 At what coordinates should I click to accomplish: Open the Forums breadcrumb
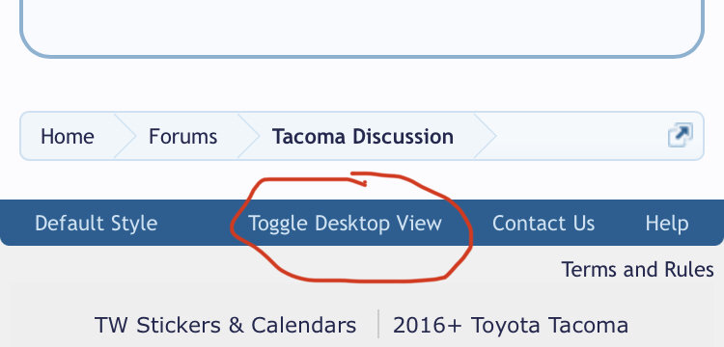point(182,137)
